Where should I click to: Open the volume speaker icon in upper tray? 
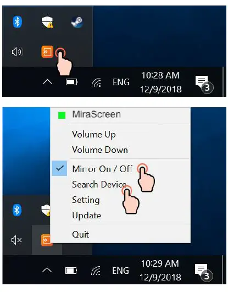tap(18, 52)
